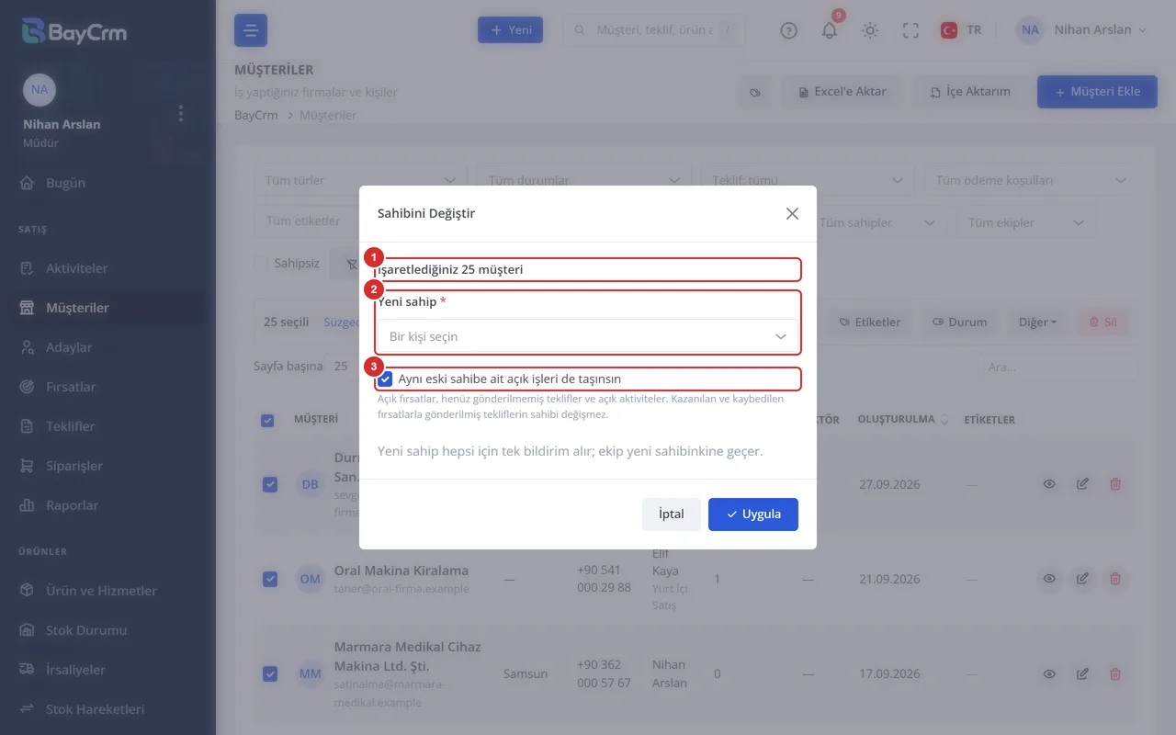Click the search field in the header

click(653, 30)
